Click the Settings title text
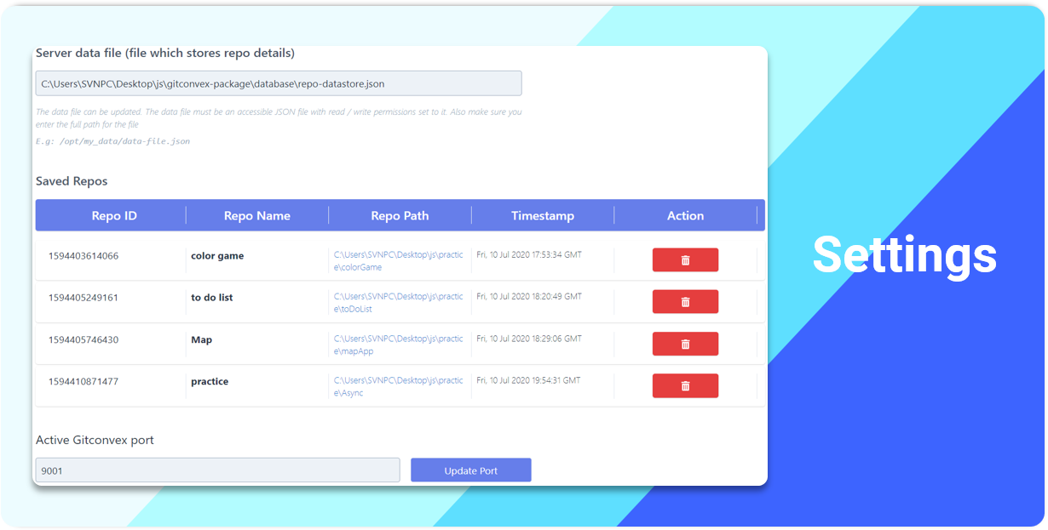The height and width of the screenshot is (530, 1048). 905,255
